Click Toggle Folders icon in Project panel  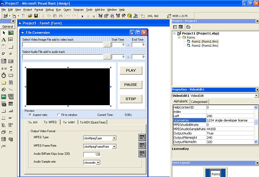pos(188,27)
